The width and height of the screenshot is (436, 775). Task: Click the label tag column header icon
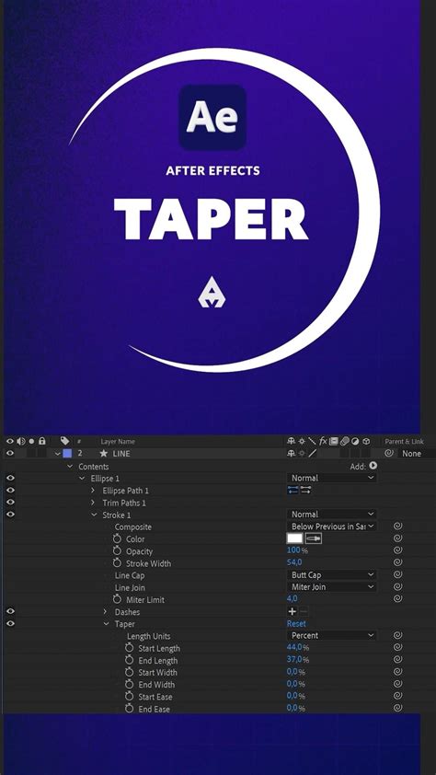click(64, 441)
